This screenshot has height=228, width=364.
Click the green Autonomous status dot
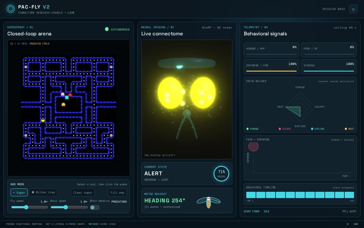coord(107,29)
